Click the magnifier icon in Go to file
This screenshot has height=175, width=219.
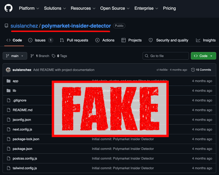coord(146,56)
